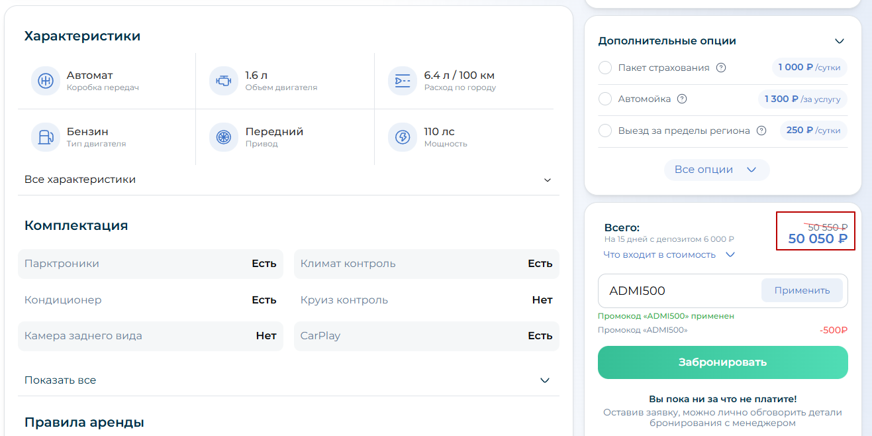Image resolution: width=872 pixels, height=436 pixels.
Task: Click the gearbox icon beside Автомат
Action: tap(46, 81)
